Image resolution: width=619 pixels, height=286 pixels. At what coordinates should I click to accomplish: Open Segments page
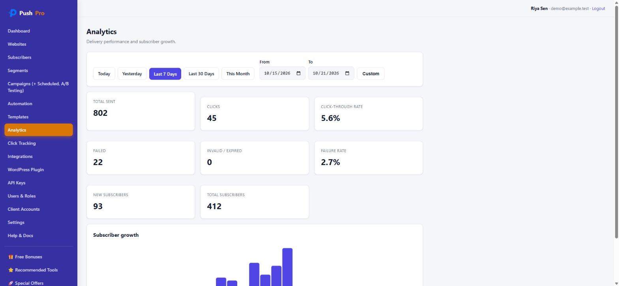38,71
